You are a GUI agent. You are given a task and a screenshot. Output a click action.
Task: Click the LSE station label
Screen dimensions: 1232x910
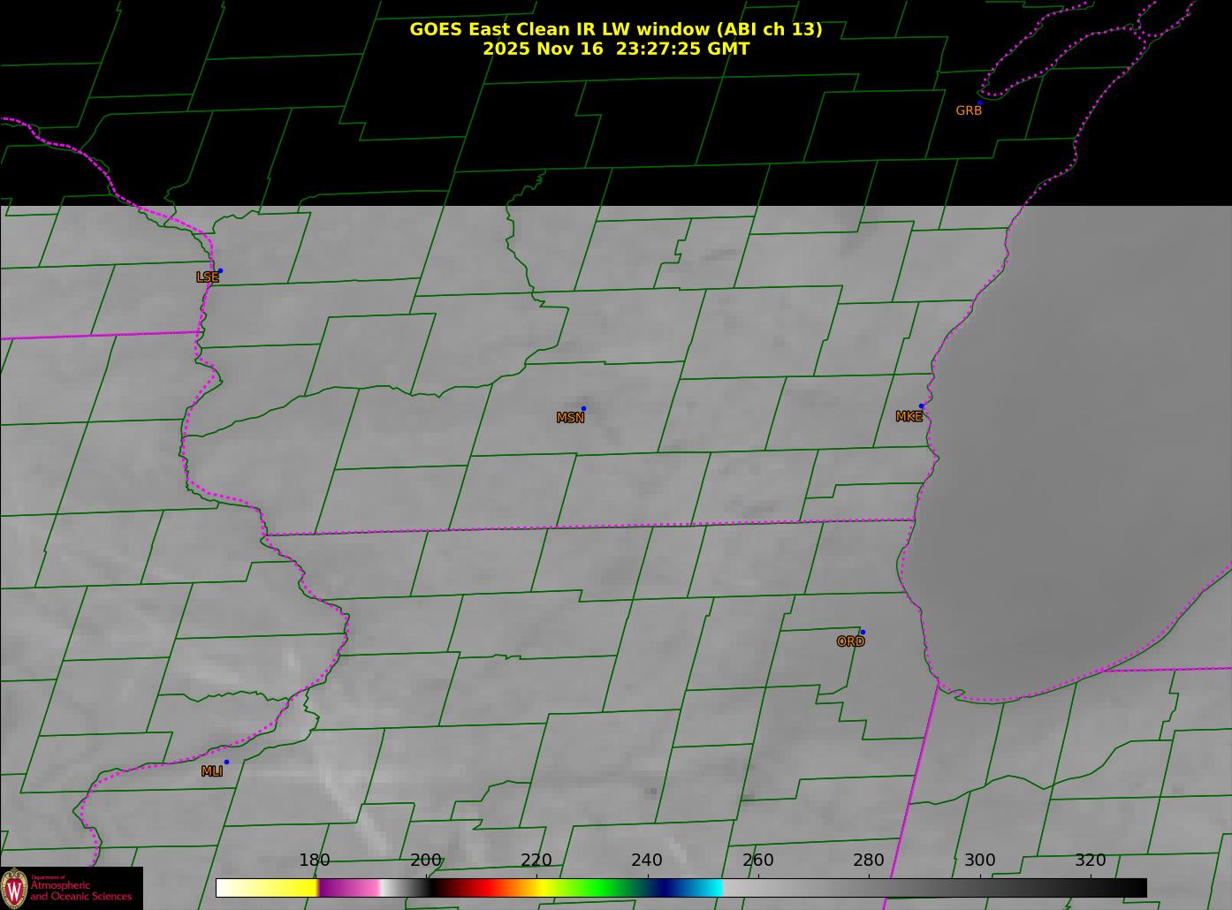[207, 277]
